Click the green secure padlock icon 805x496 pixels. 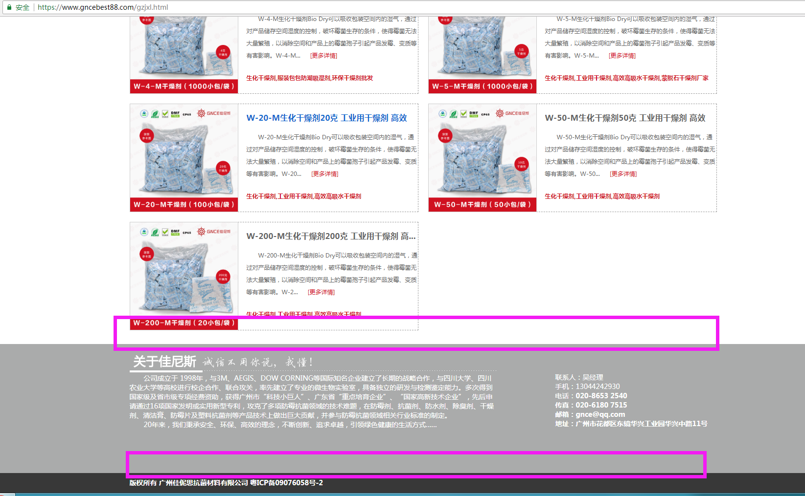pos(9,7)
